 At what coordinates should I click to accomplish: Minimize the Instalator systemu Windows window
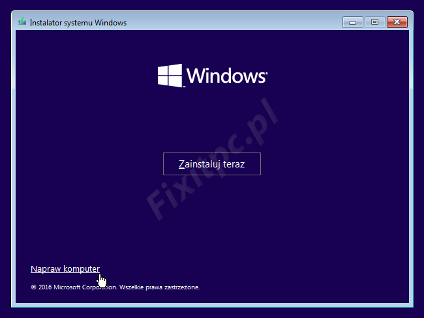point(353,22)
